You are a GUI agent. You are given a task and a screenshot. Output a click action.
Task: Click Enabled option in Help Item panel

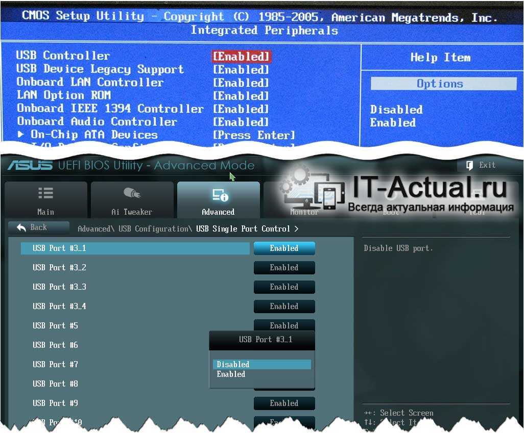393,122
